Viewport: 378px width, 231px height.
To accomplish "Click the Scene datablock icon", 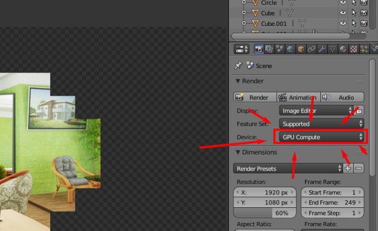I will point(250,65).
